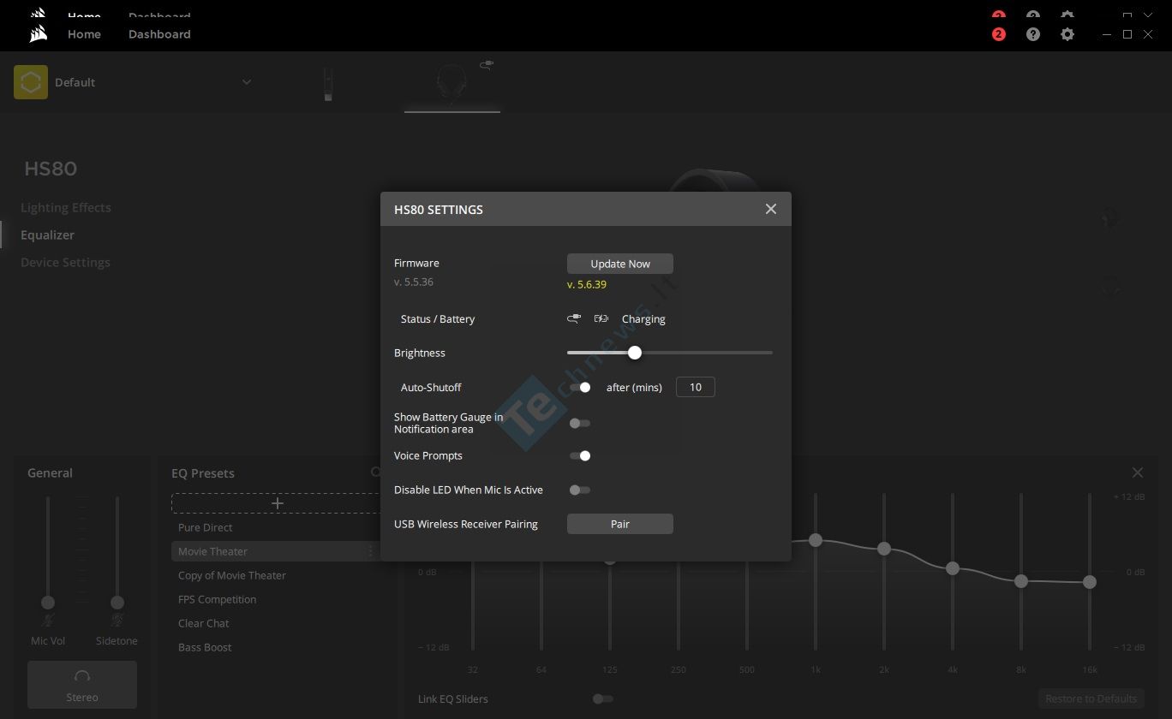Go to the Home tab
This screenshot has width=1172, height=719.
[84, 34]
